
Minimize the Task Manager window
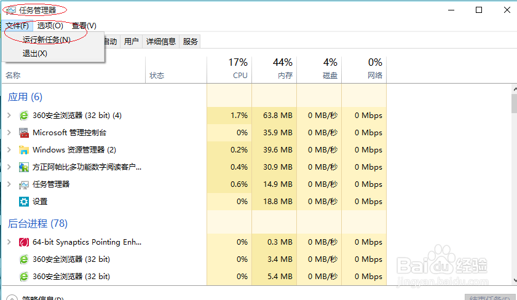(451, 10)
